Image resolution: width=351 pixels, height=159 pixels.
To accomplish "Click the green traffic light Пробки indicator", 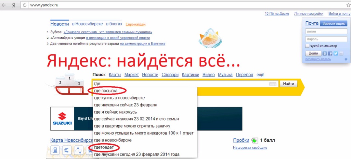I will 254,141.
